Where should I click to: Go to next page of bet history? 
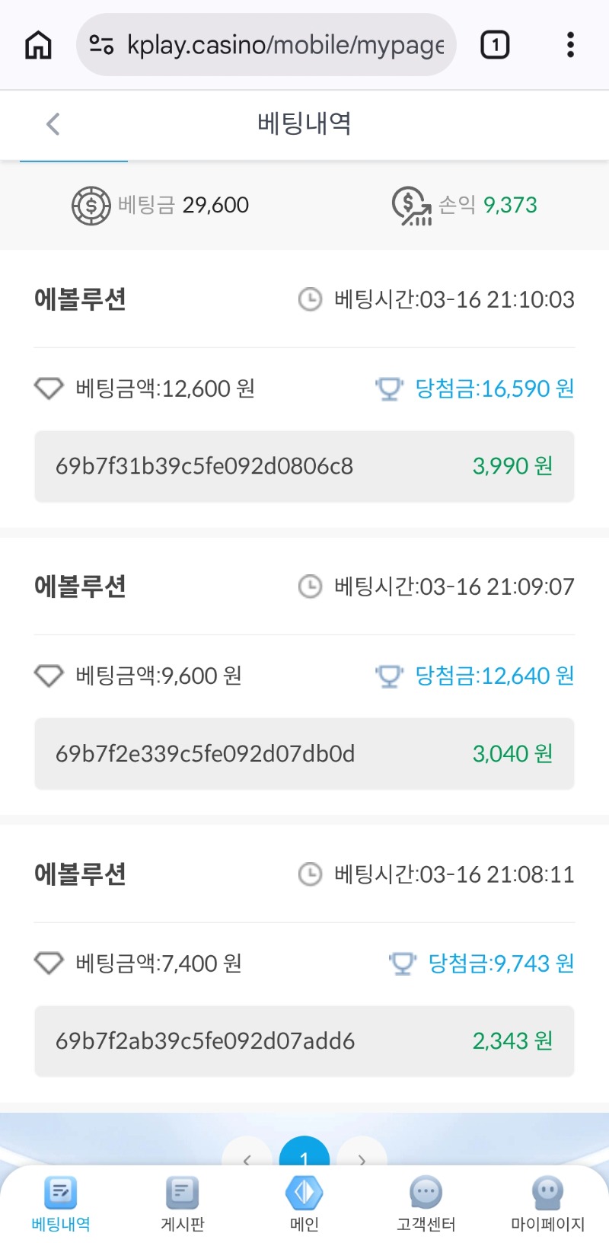tap(362, 1158)
